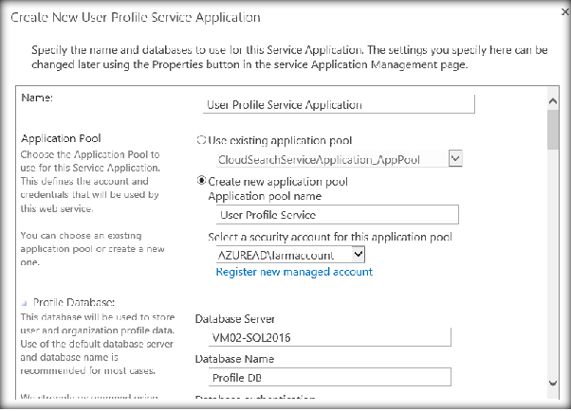Click the Application Pool section heading
This screenshot has height=411, width=571.
coord(61,138)
